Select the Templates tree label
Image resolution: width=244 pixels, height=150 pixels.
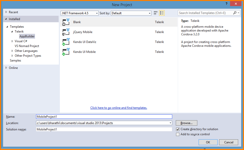(x=17, y=27)
